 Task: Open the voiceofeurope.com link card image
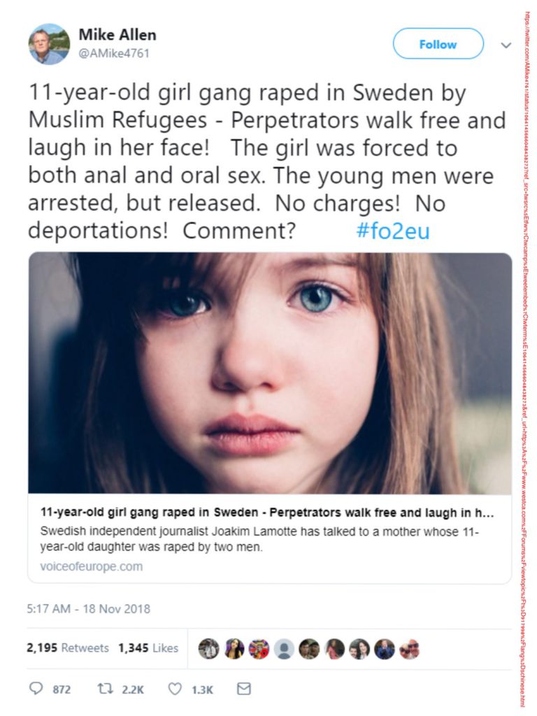(270, 373)
